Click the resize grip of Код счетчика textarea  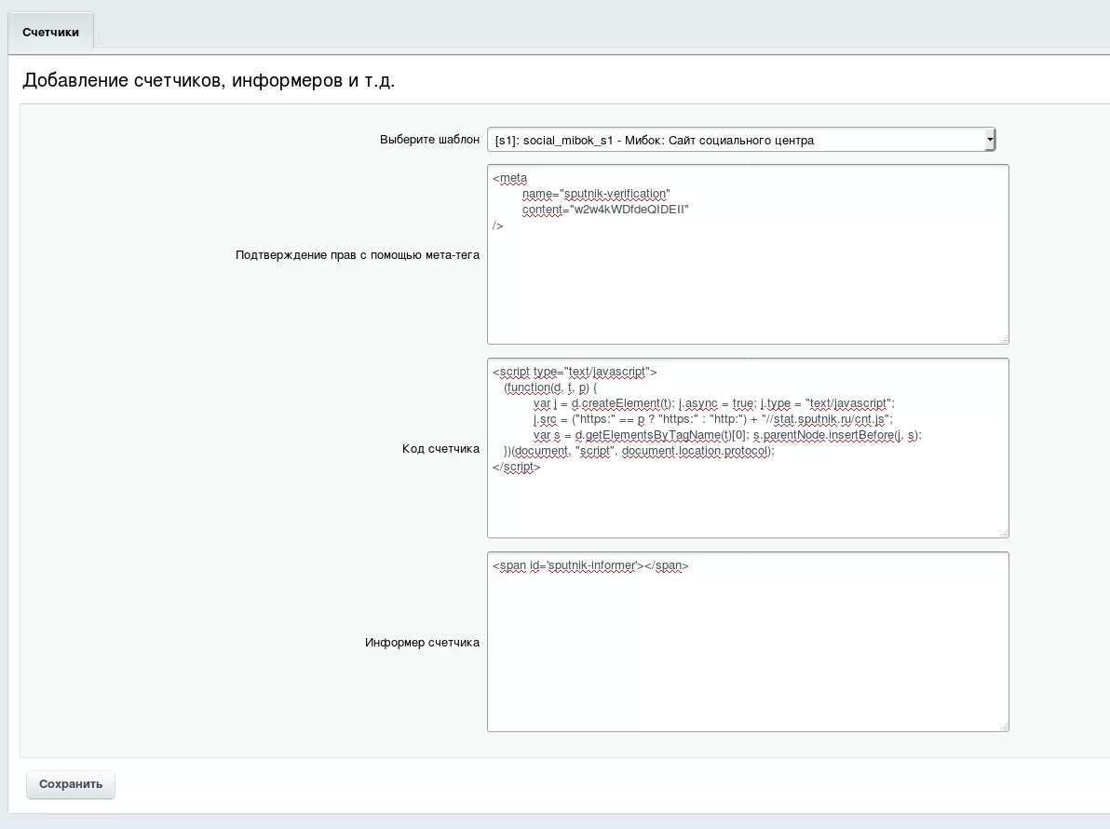click(x=1004, y=533)
